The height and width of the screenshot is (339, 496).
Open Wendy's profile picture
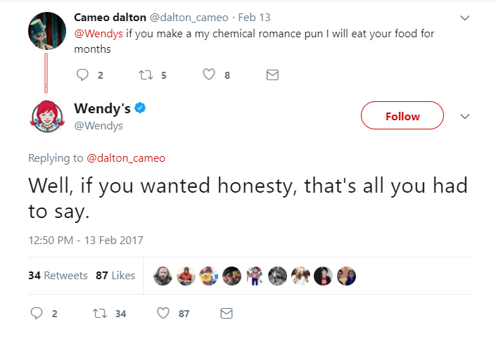pyautogui.click(x=46, y=117)
